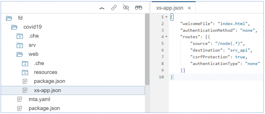Fold code at line 1 arrow

pos(166,17)
